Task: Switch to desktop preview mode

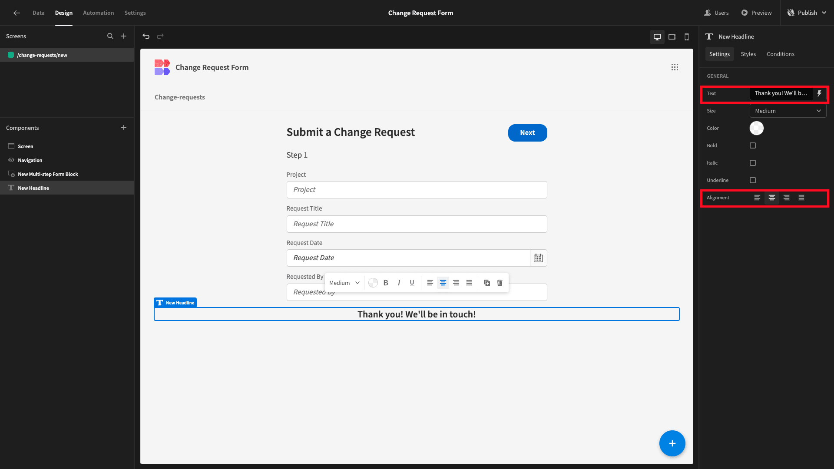Action: coord(657,37)
